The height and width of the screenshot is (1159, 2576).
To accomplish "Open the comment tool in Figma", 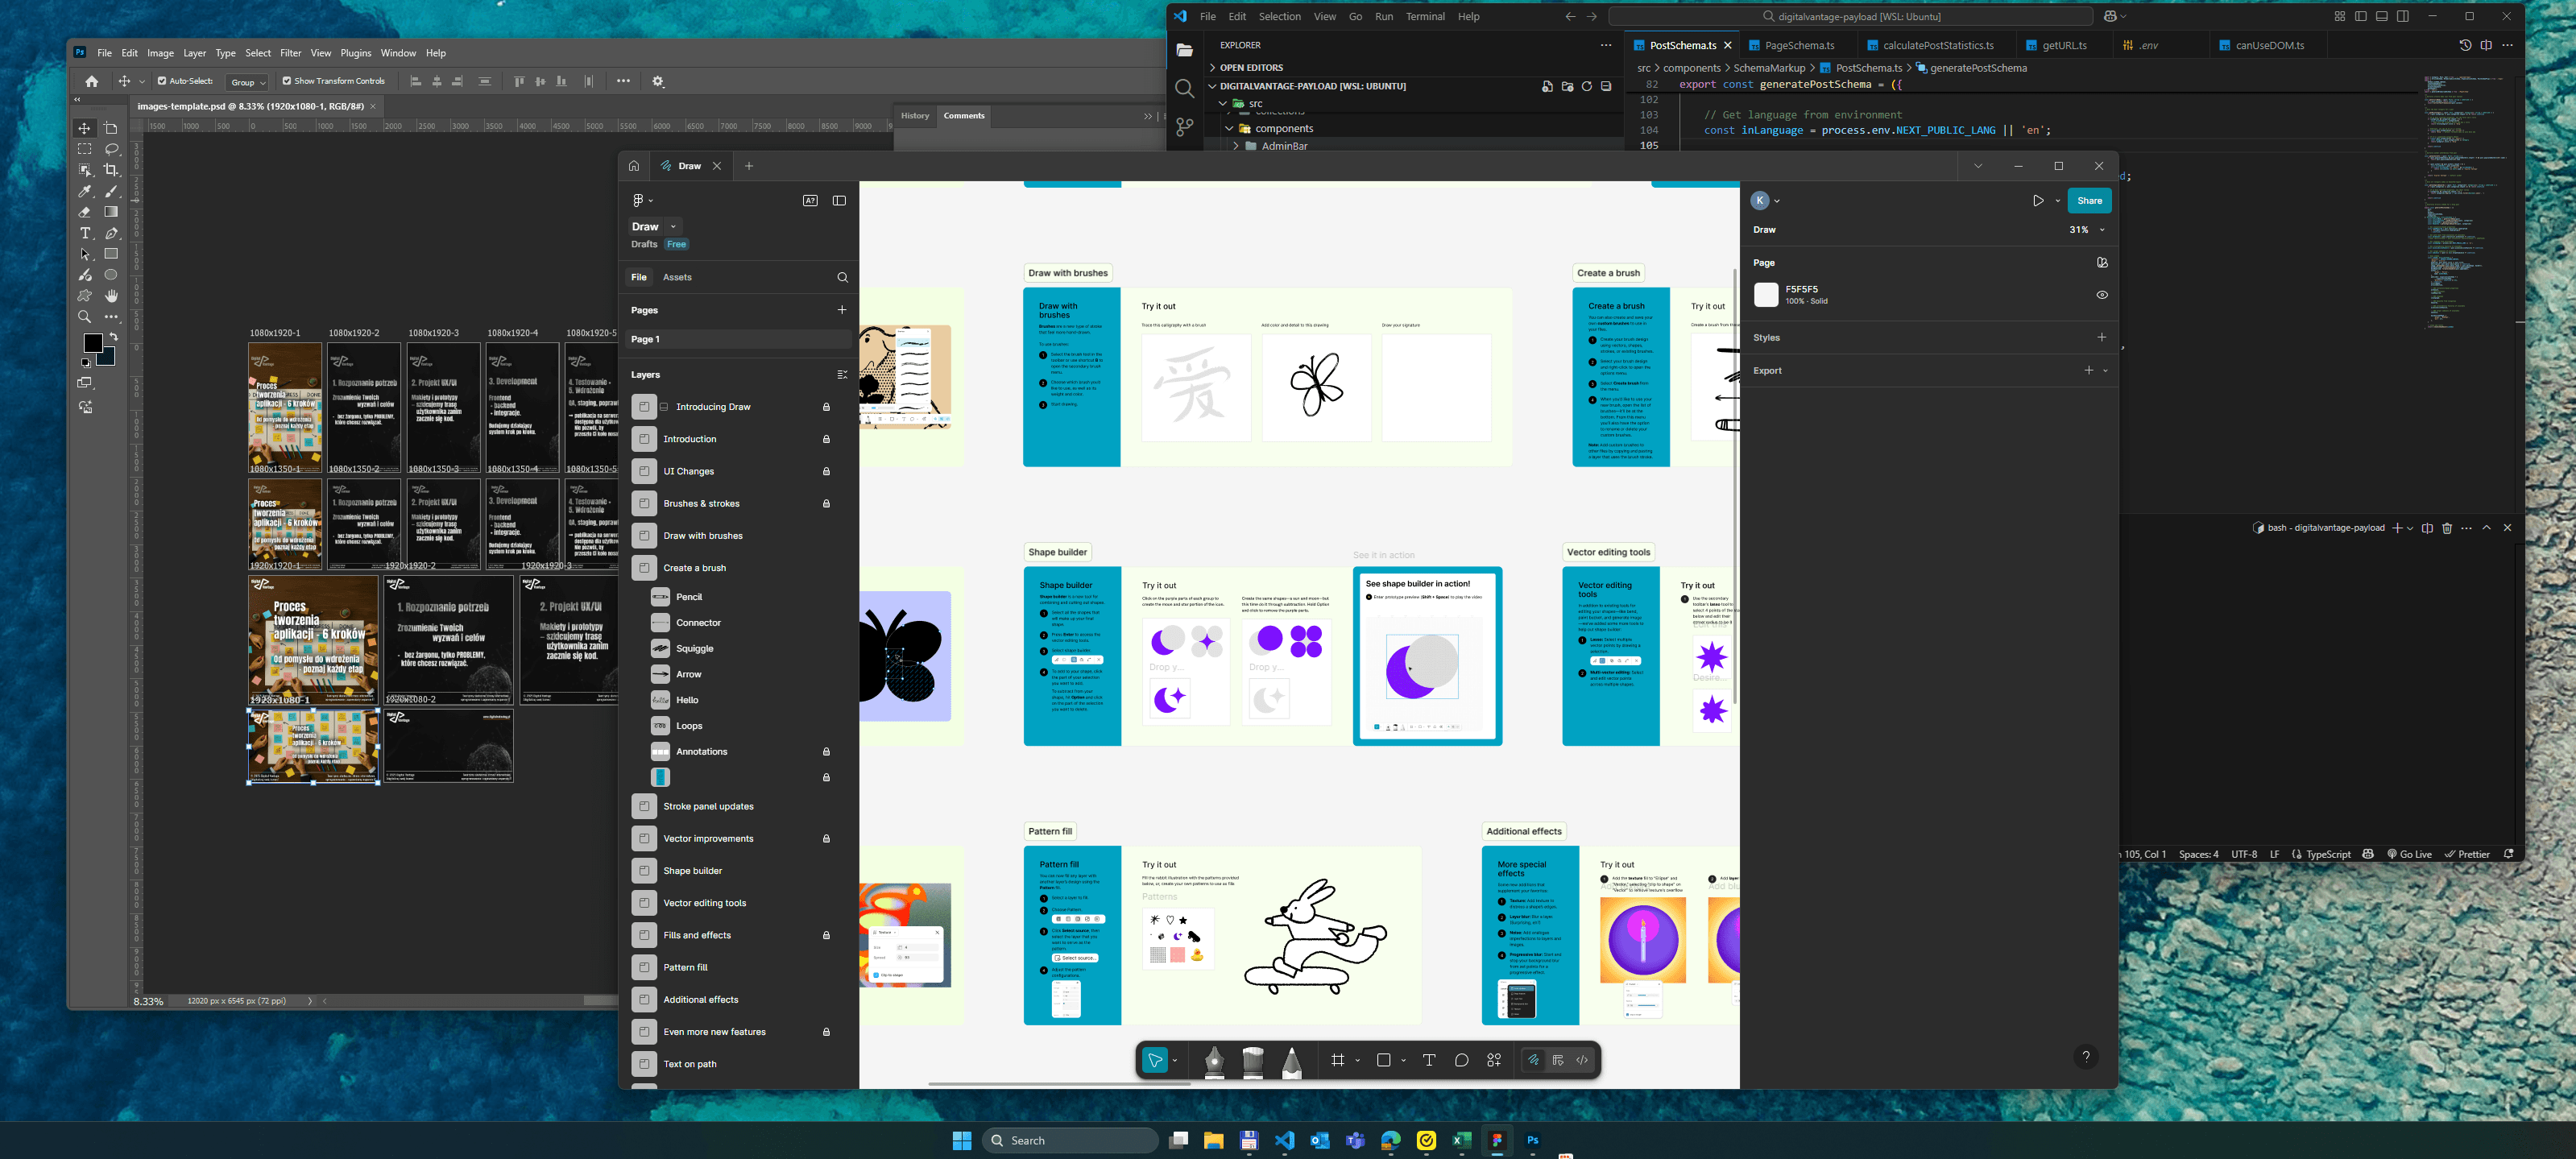I will 1460,1061.
